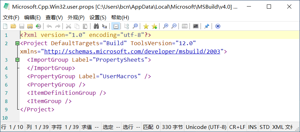300x132 pixels.
Task: Click the magnifier with target toolbar icon
Action: 135,26
